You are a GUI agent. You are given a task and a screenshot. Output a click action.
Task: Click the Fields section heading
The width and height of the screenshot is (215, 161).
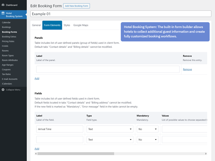coord(38,93)
